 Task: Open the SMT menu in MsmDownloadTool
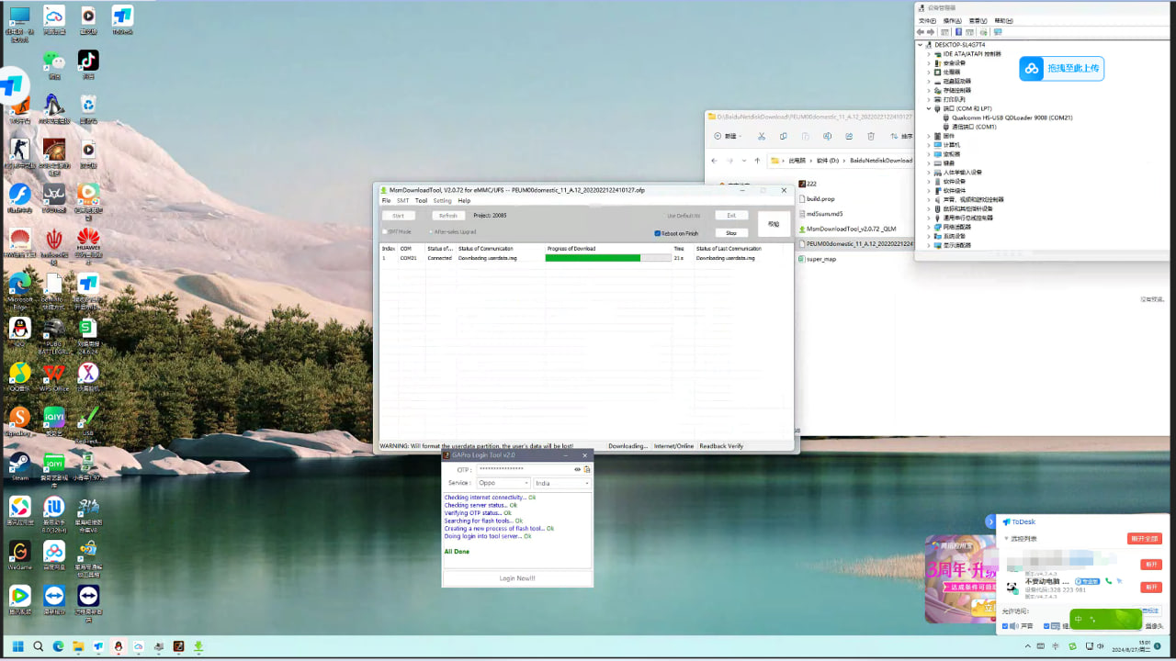pos(403,200)
